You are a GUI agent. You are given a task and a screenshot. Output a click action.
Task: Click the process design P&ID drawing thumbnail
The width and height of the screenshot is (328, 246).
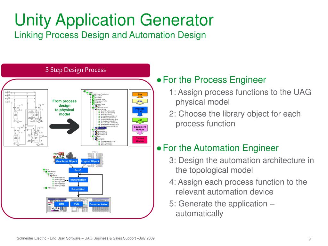coord(26,118)
